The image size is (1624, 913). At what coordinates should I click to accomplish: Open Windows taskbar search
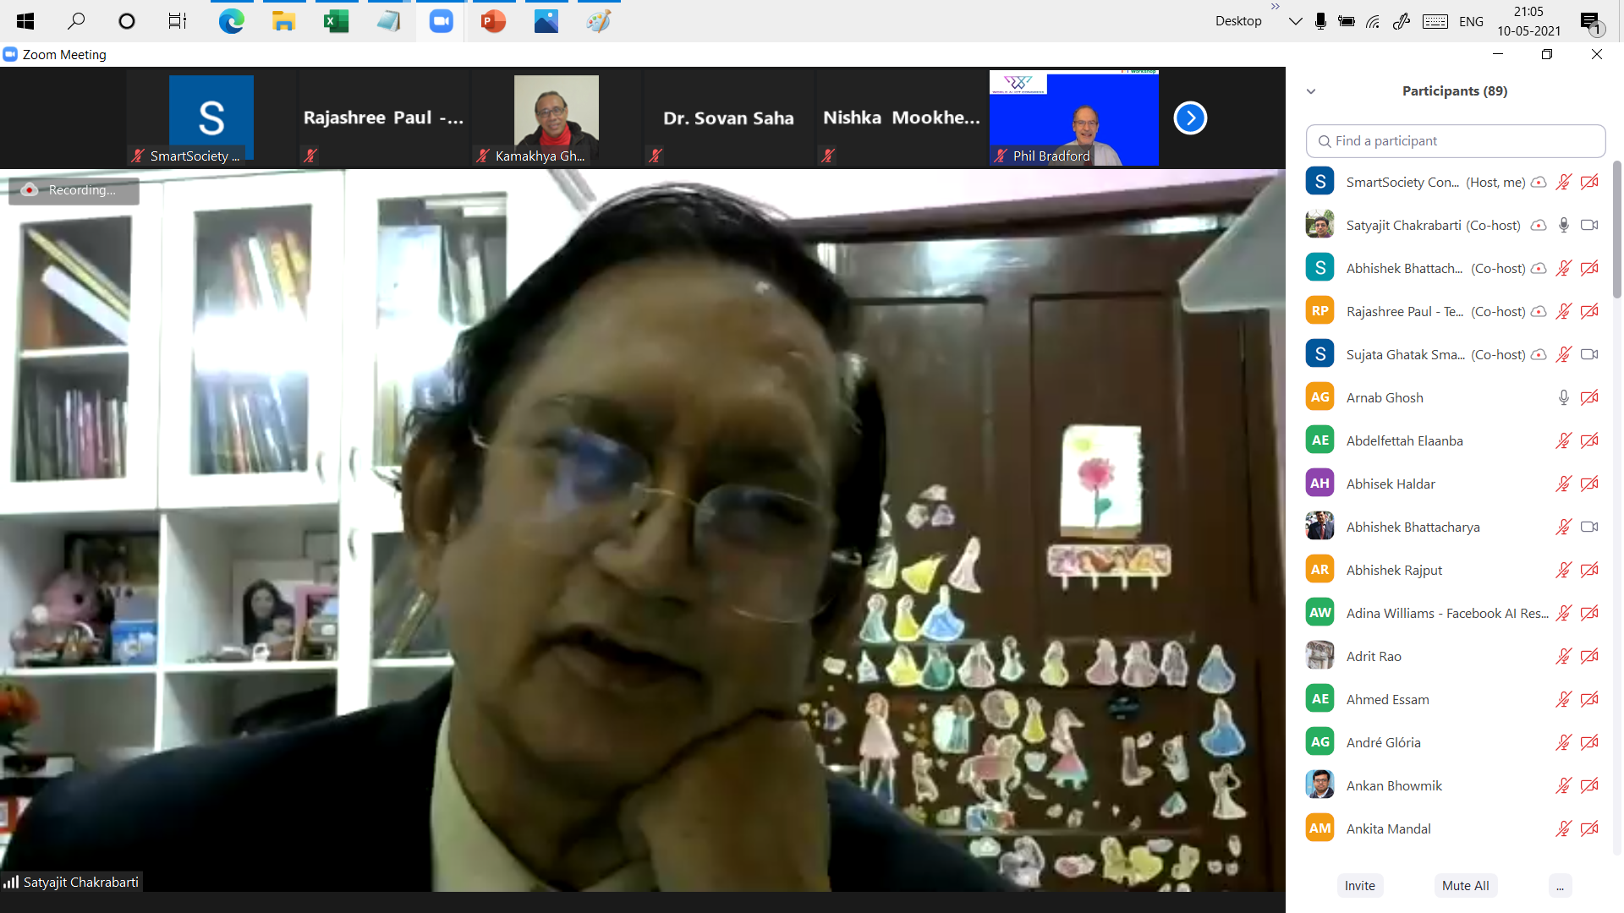pos(76,21)
